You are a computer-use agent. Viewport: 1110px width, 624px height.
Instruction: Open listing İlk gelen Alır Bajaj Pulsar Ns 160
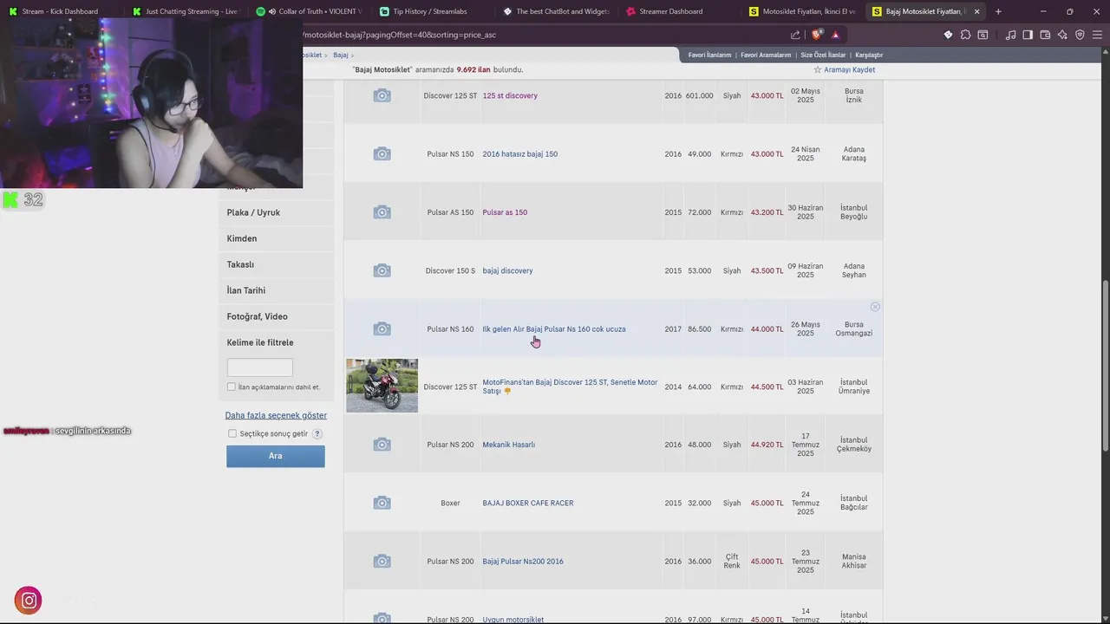[554, 329]
